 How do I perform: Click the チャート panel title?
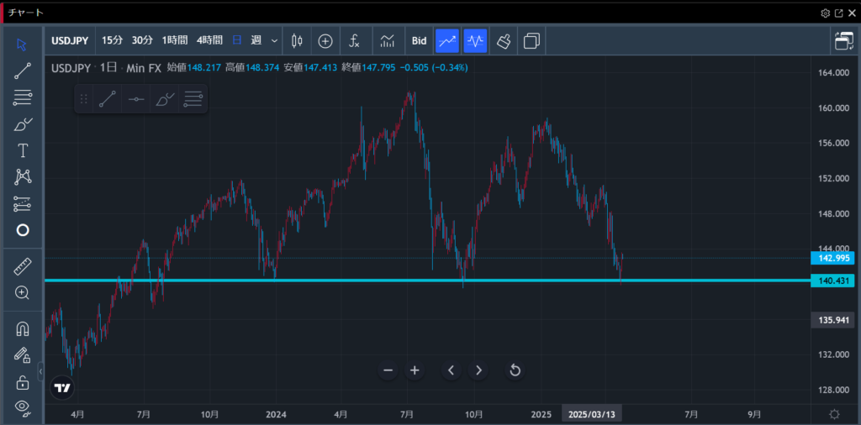[26, 13]
